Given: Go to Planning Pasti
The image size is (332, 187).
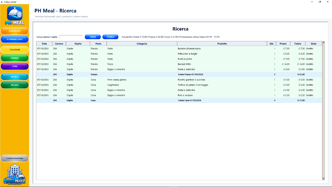Looking at the screenshot, I should click(15, 39).
